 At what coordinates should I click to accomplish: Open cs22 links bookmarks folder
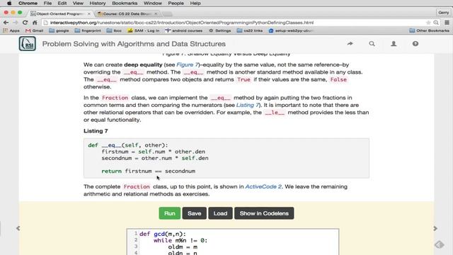tap(250, 30)
